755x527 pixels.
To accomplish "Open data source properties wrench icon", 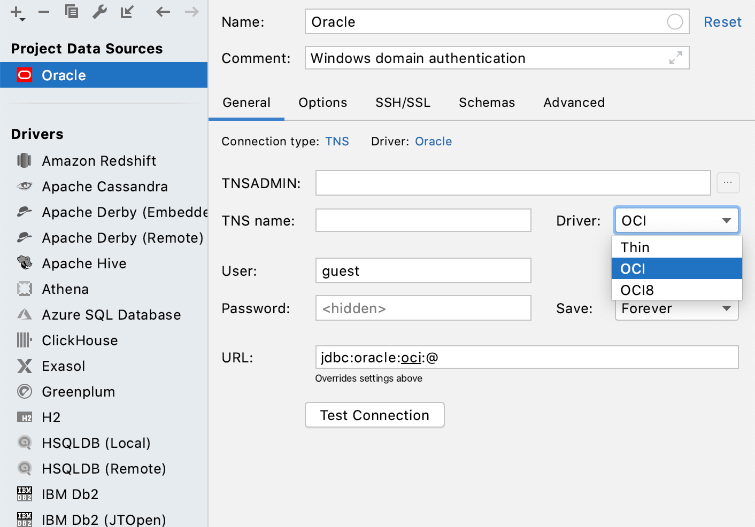I will point(99,11).
